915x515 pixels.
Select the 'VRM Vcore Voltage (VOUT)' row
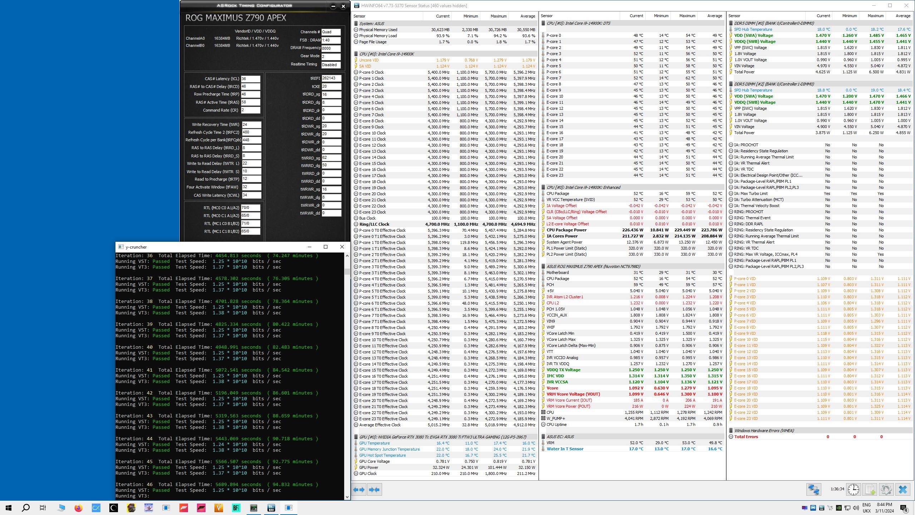(x=633, y=394)
